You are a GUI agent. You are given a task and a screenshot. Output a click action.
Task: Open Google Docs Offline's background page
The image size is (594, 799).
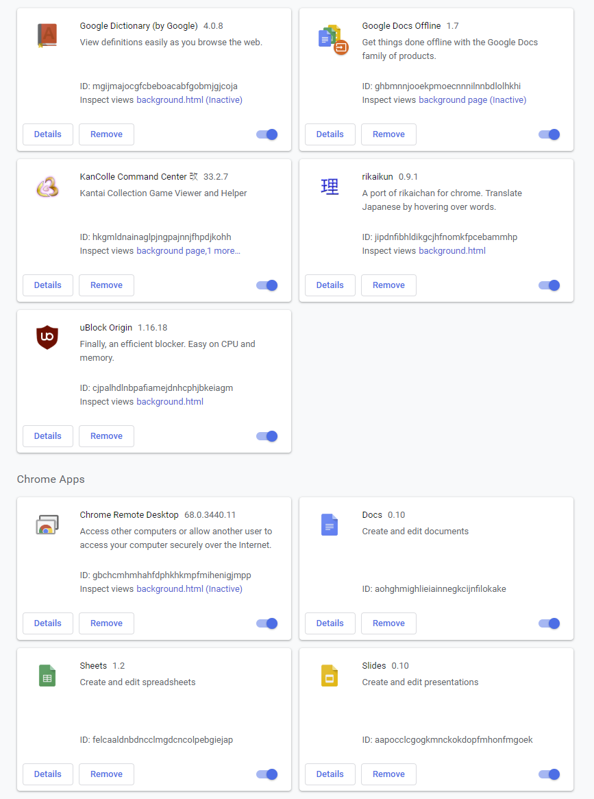coord(467,99)
